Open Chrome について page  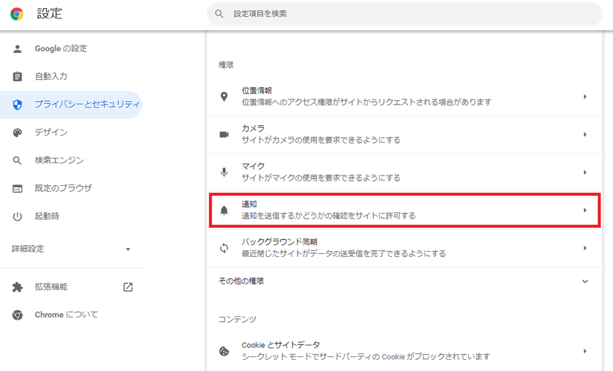click(x=66, y=315)
